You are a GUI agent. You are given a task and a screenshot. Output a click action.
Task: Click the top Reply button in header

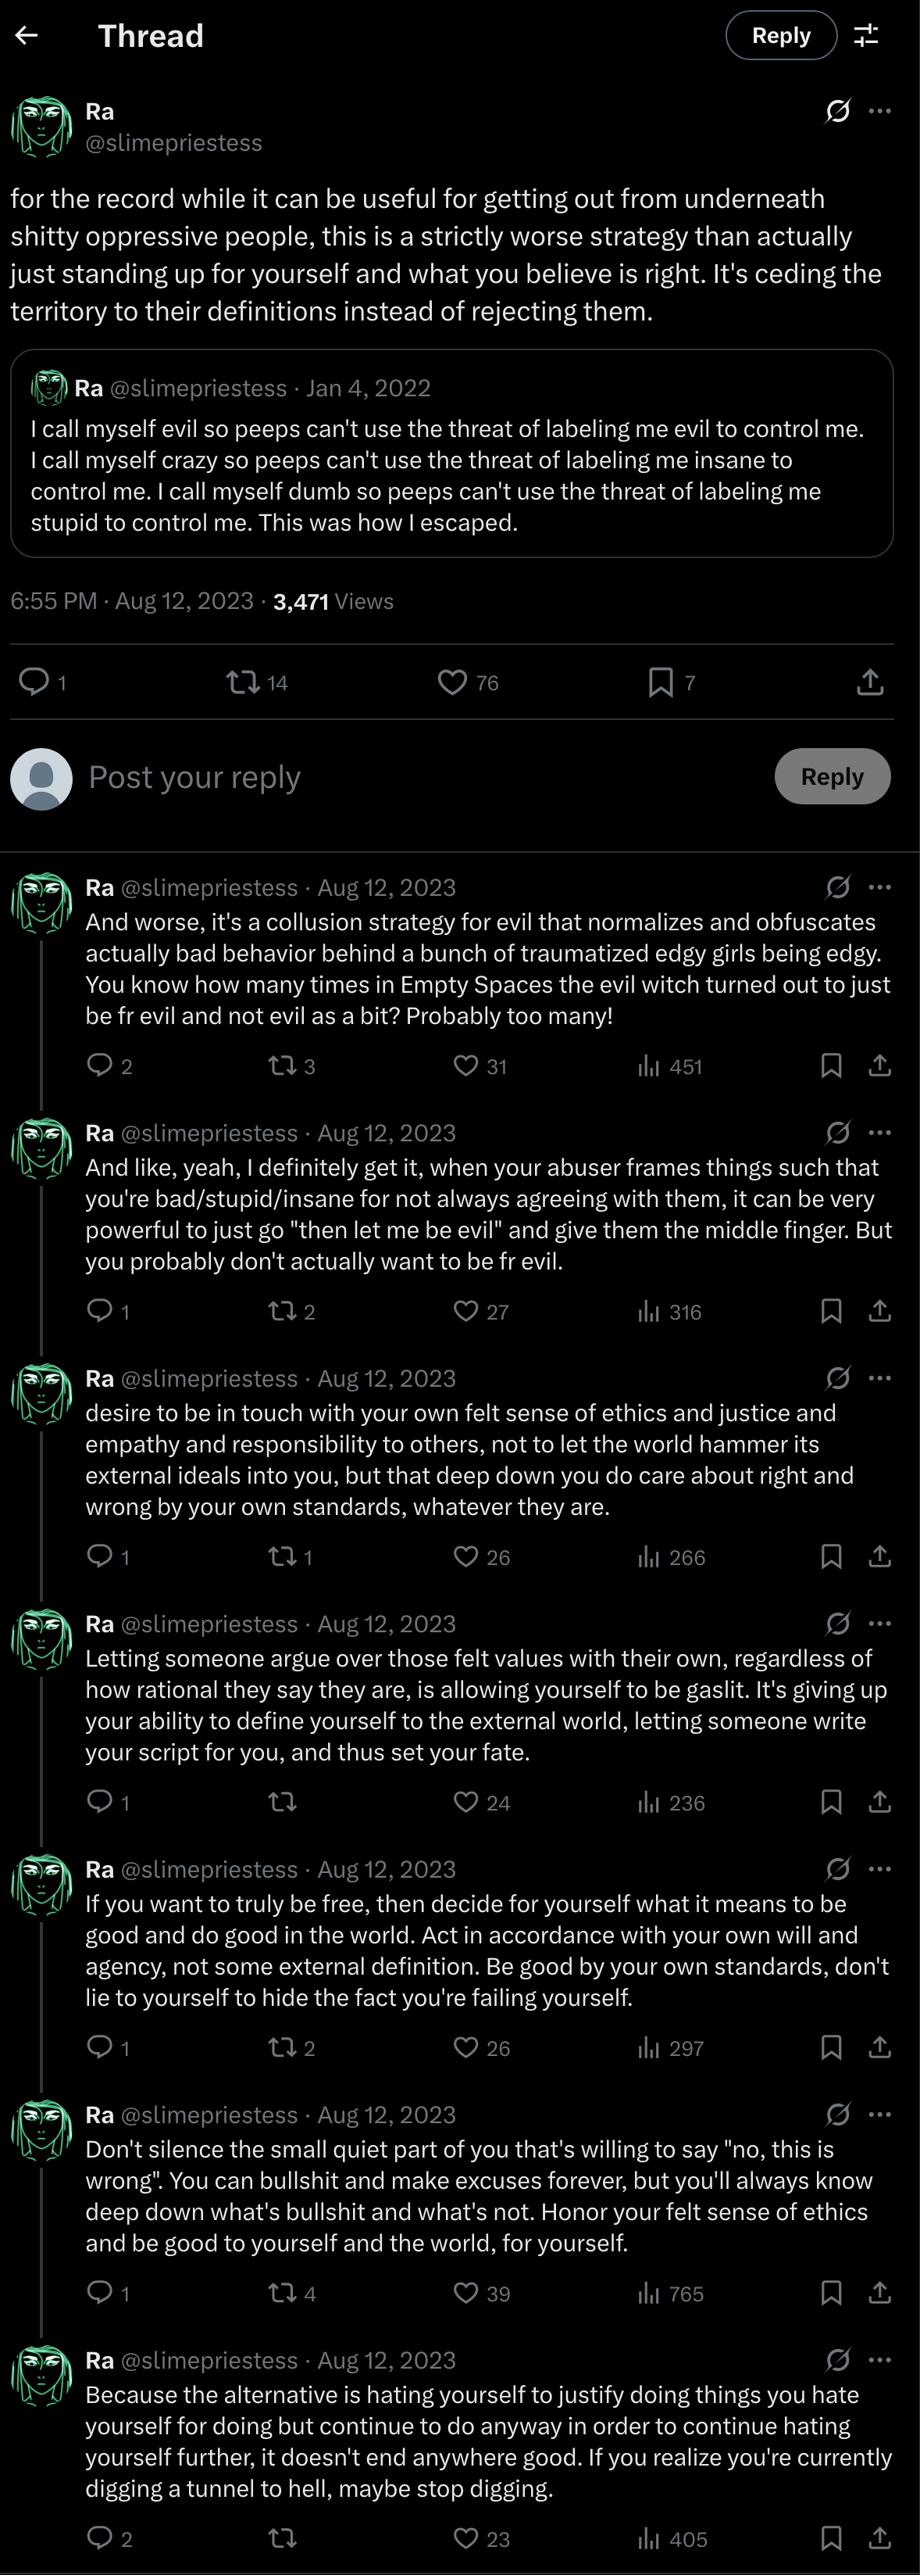click(780, 36)
